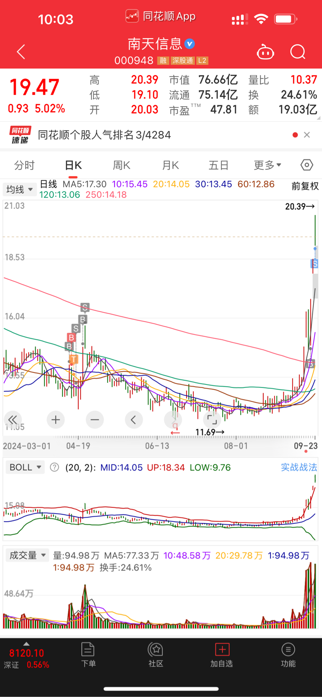This screenshot has width=322, height=697.
Task: Switch to the 分时 tab
Action: pos(24,165)
